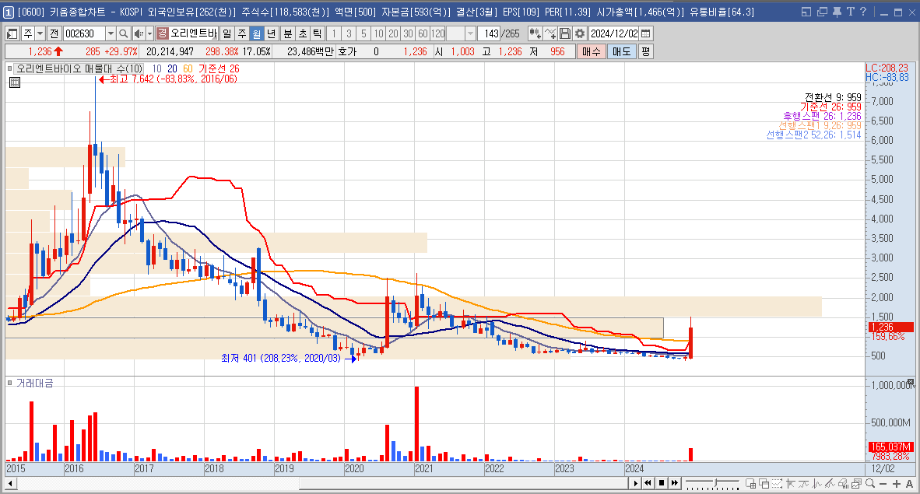
Task: Select the 주 weekly period toggle
Action: (242, 34)
